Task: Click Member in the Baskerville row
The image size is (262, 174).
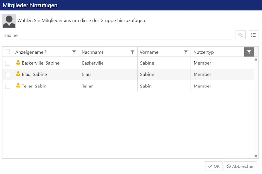Action: pos(202,63)
